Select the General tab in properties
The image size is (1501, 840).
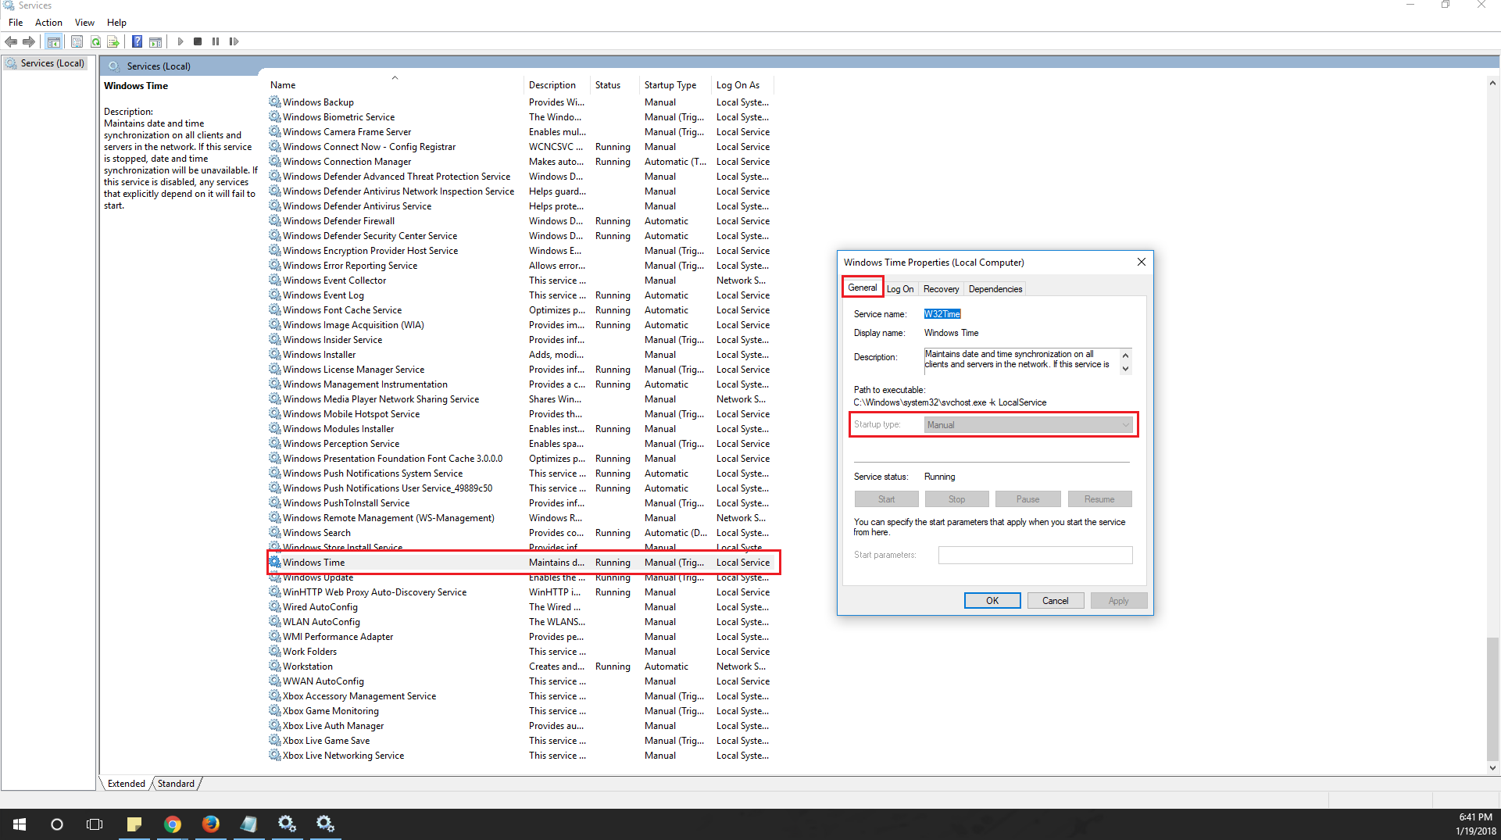(863, 288)
